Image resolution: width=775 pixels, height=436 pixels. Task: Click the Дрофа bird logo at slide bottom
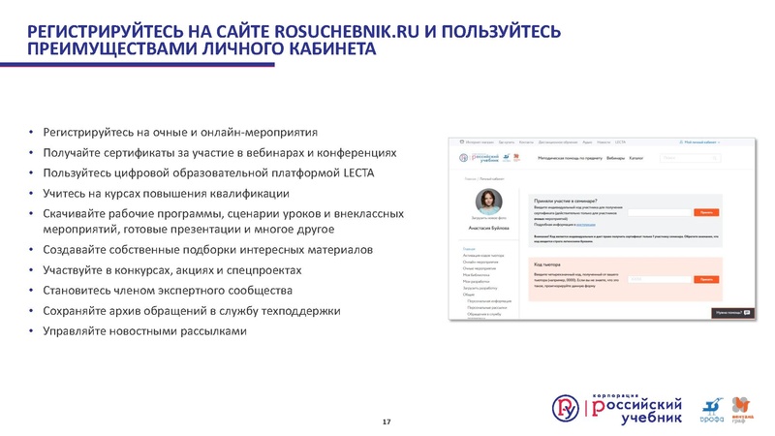pyautogui.click(x=712, y=410)
